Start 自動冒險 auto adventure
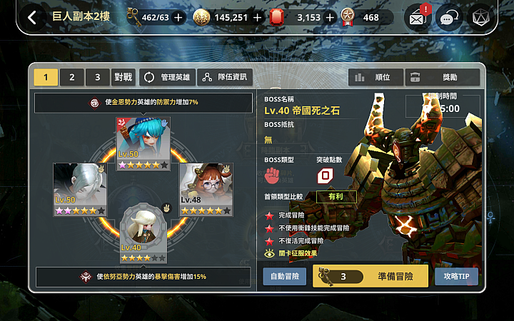Viewport: 514px width, 321px height. 285,277
